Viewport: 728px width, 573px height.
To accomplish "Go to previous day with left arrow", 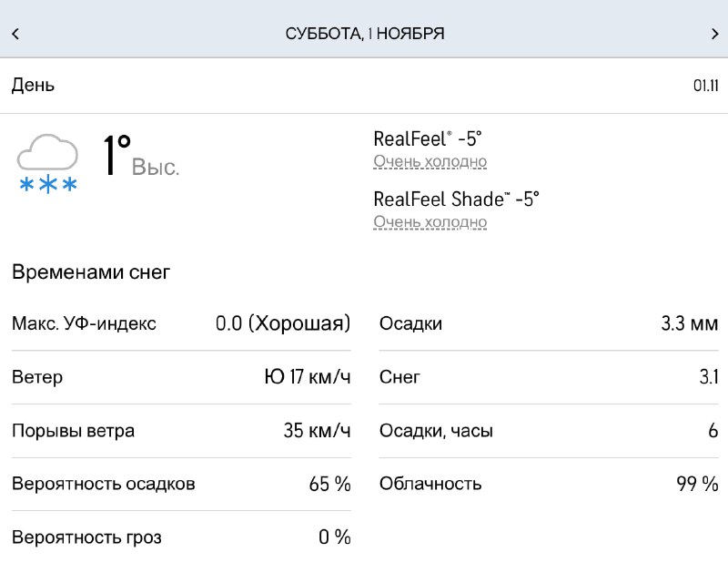I will click(15, 34).
